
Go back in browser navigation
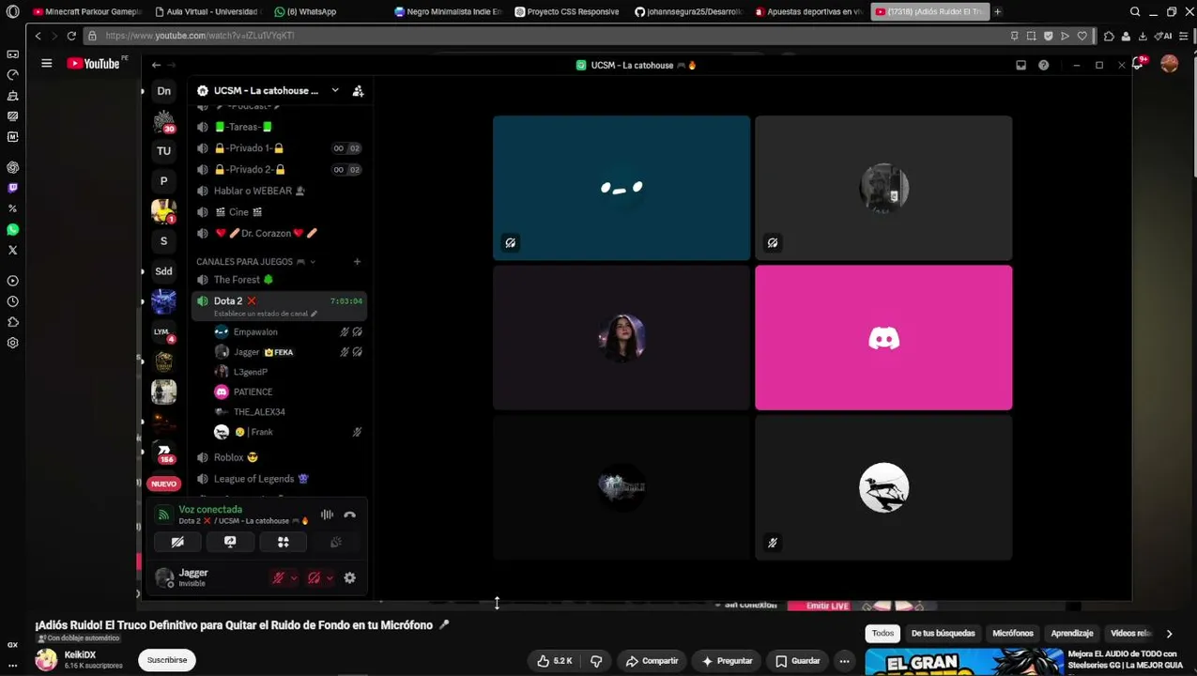[38, 36]
